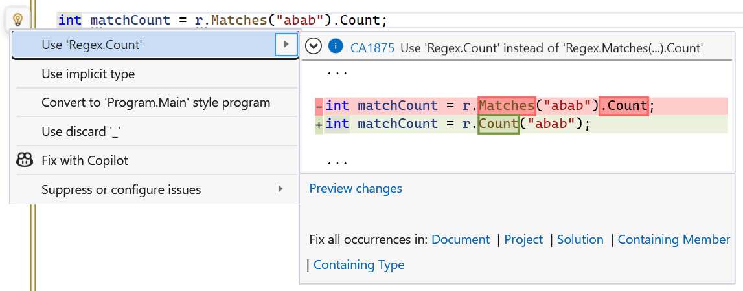The width and height of the screenshot is (743, 291).
Task: Open the CA1875 rule link
Action: tap(372, 47)
